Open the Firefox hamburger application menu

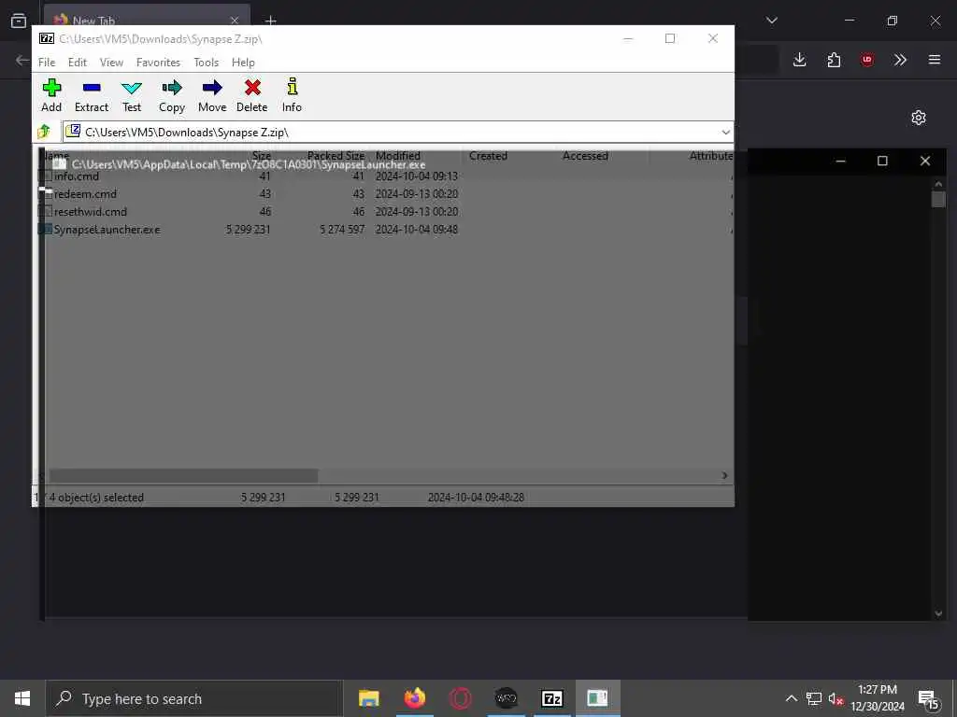click(x=935, y=60)
